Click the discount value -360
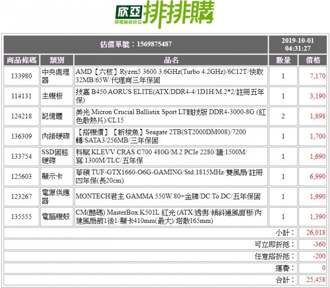330x288 pixels. point(319,244)
